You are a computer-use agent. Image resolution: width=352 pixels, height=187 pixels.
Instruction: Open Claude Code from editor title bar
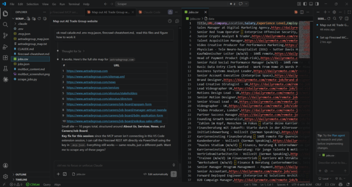tap(296, 12)
